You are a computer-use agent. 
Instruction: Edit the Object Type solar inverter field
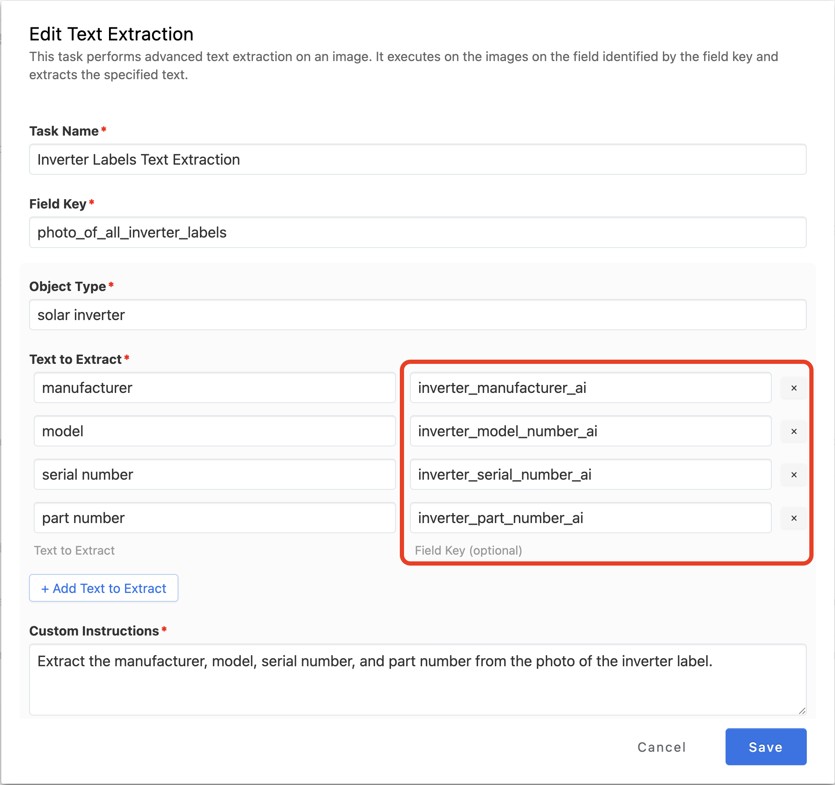coord(417,315)
